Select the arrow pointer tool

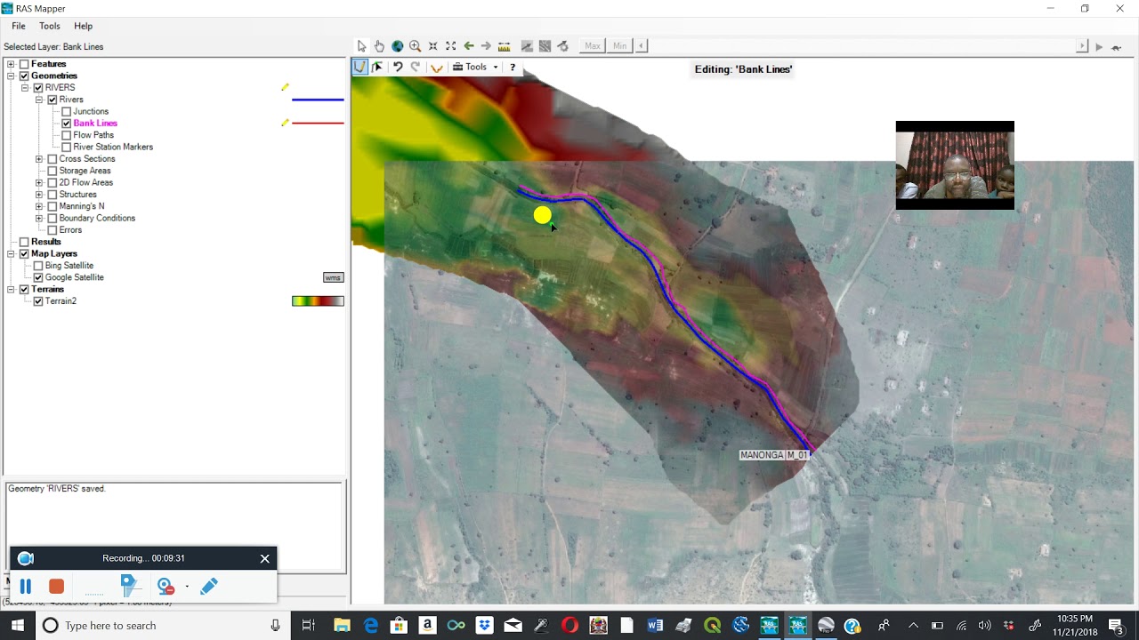(361, 46)
